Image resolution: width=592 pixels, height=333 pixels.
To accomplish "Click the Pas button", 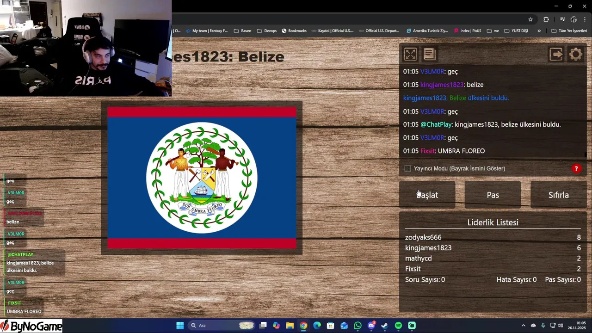I will [x=493, y=195].
